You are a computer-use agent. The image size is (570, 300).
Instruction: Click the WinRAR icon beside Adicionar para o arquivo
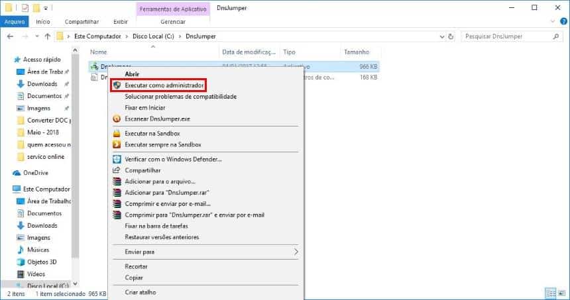117,181
